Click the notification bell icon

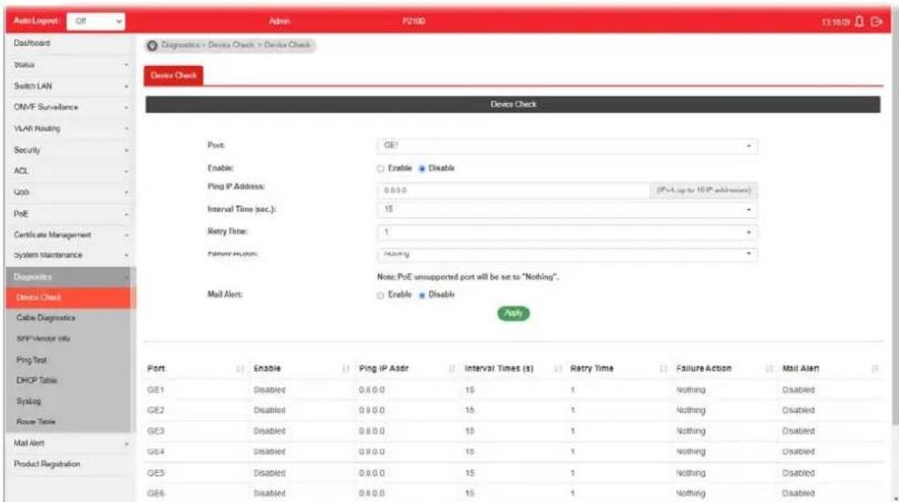tap(859, 22)
